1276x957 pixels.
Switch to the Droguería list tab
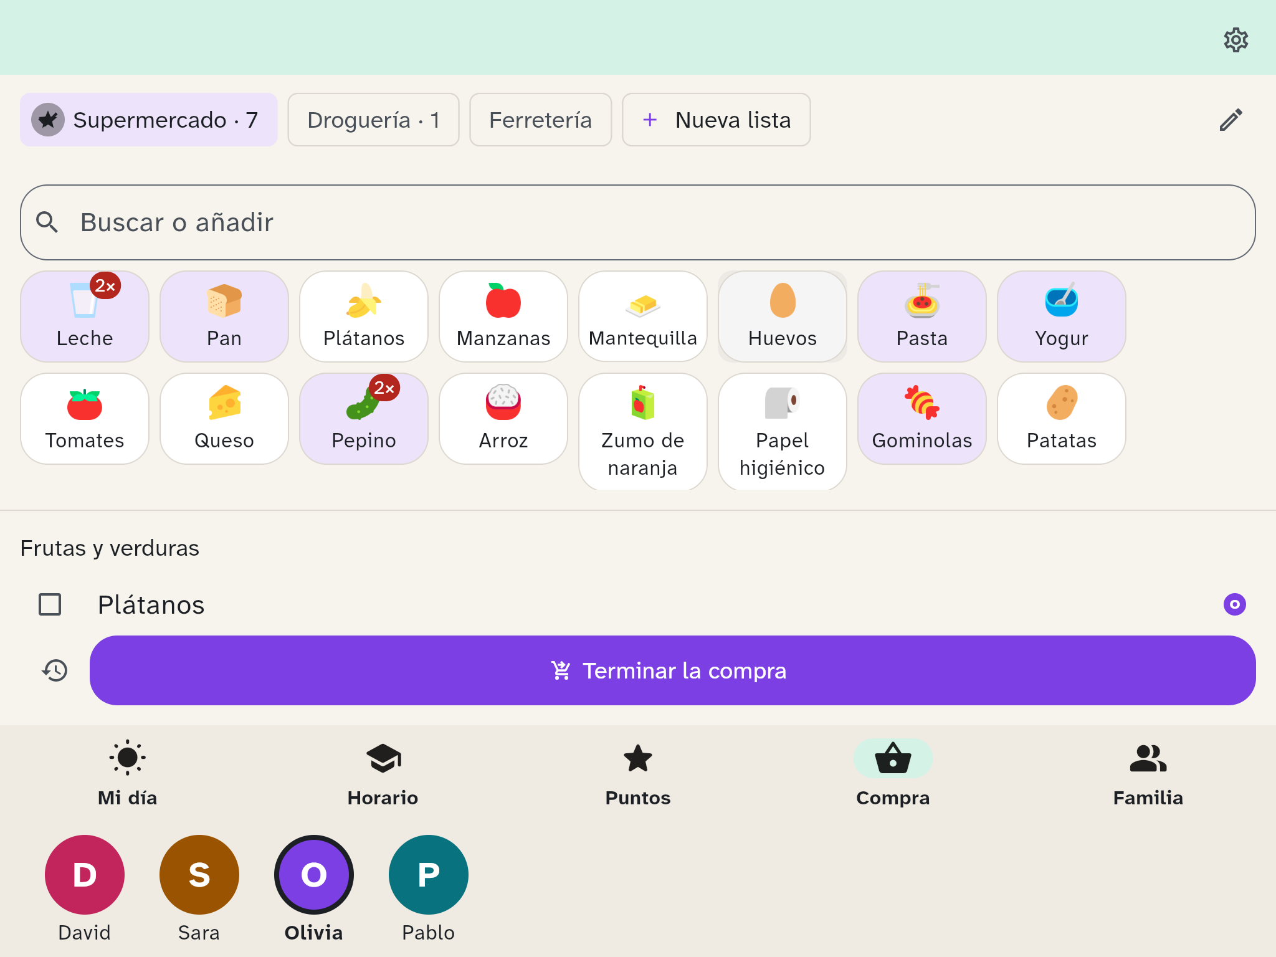pos(373,120)
